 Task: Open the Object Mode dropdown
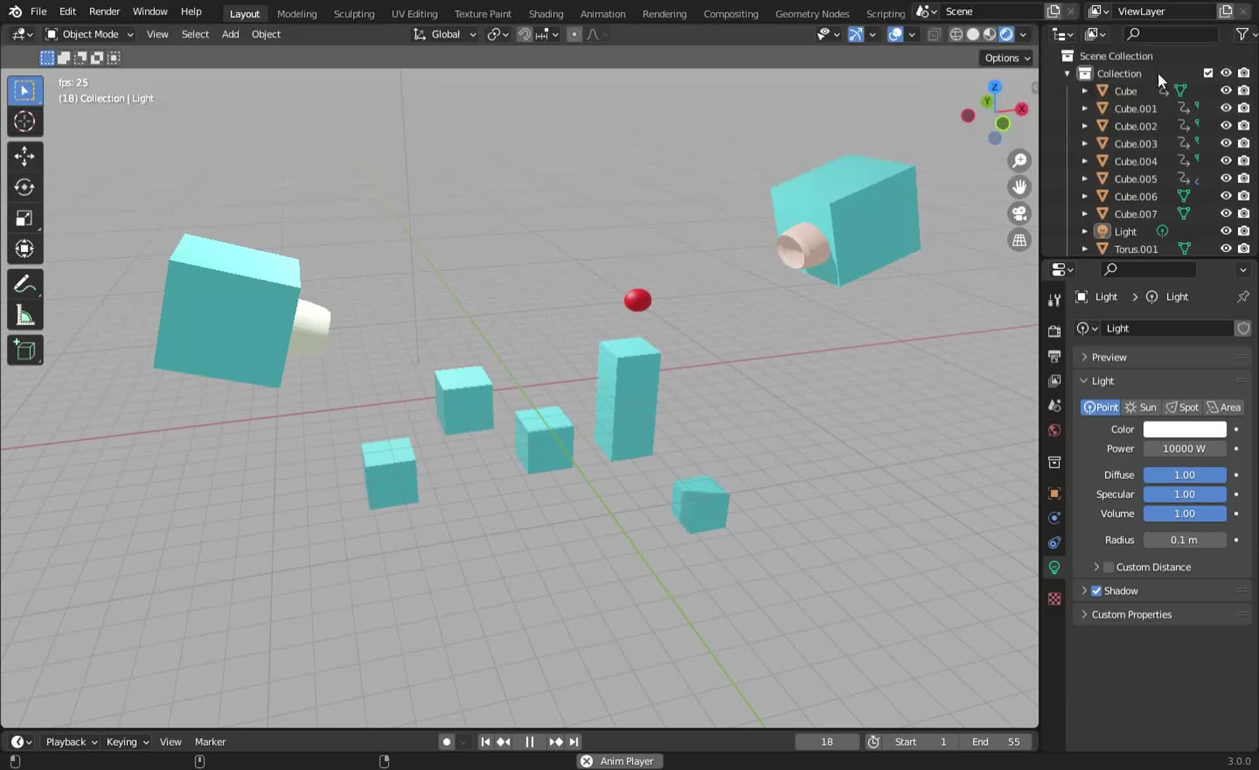pyautogui.click(x=89, y=34)
